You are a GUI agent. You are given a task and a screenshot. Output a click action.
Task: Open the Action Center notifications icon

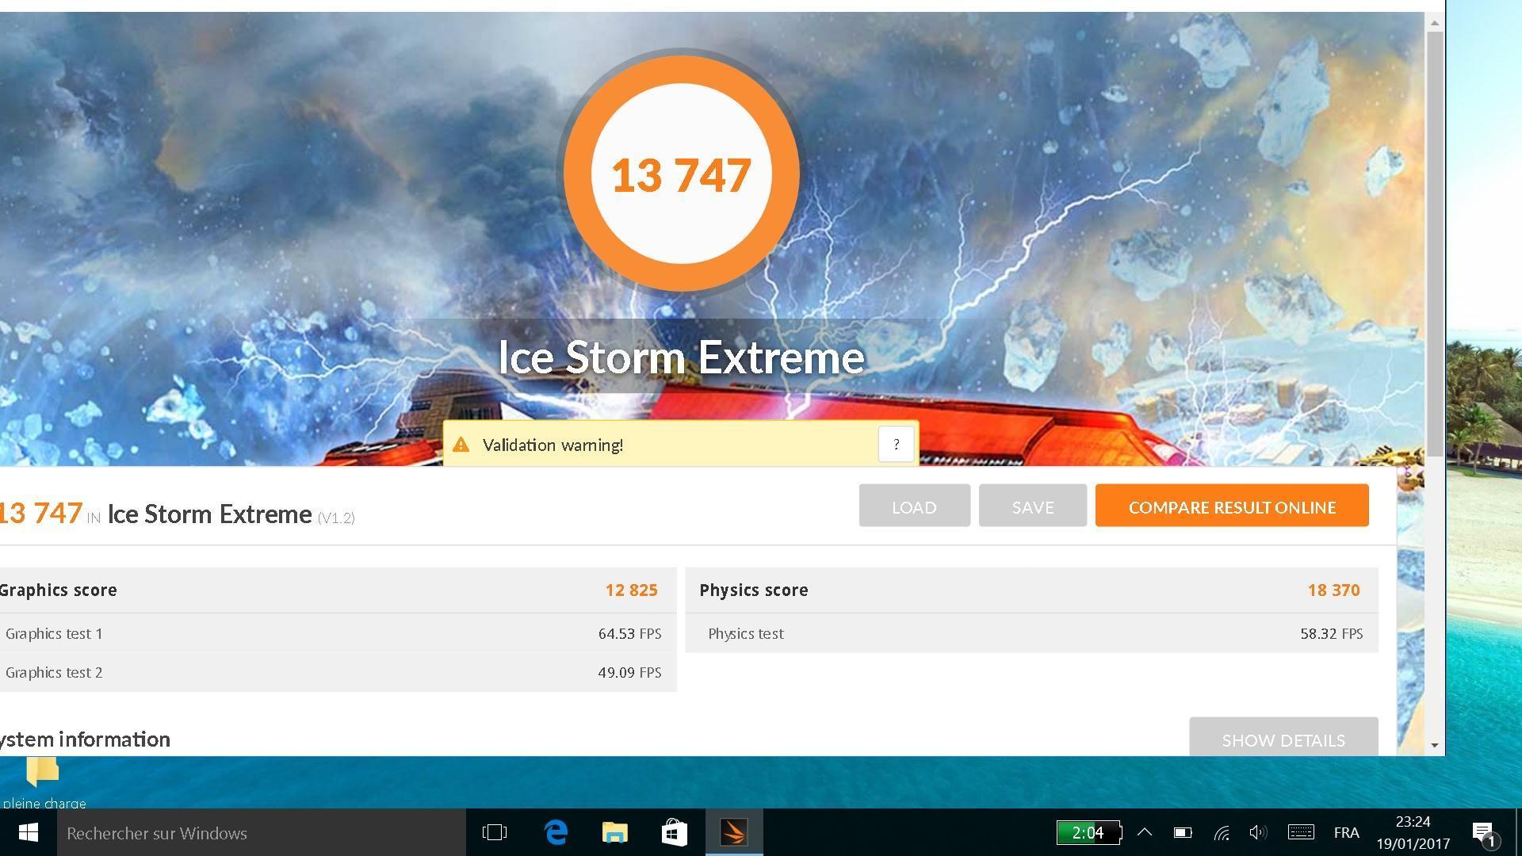[1483, 832]
